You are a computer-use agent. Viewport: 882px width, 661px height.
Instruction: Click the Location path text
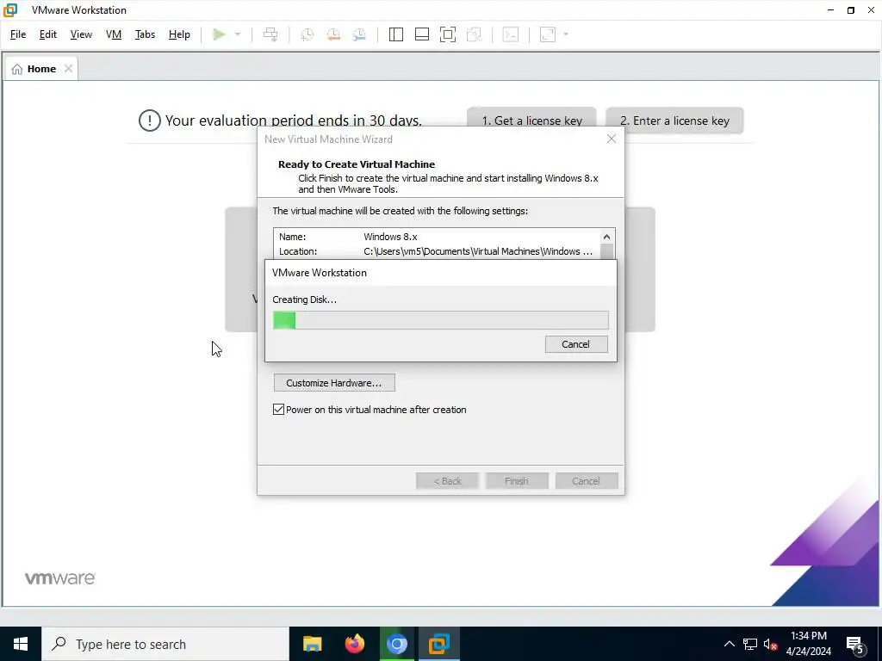click(478, 251)
